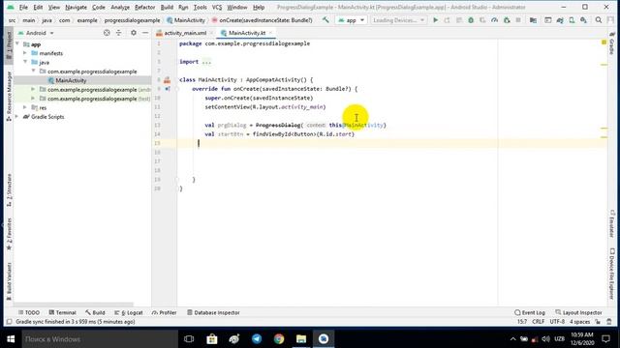The height and width of the screenshot is (348, 620).
Task: Collapse the java folder
Action: pyautogui.click(x=25, y=62)
